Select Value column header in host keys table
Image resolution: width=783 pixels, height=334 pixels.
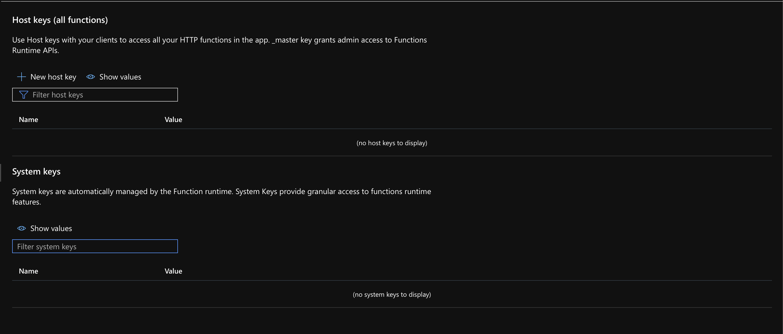click(173, 119)
